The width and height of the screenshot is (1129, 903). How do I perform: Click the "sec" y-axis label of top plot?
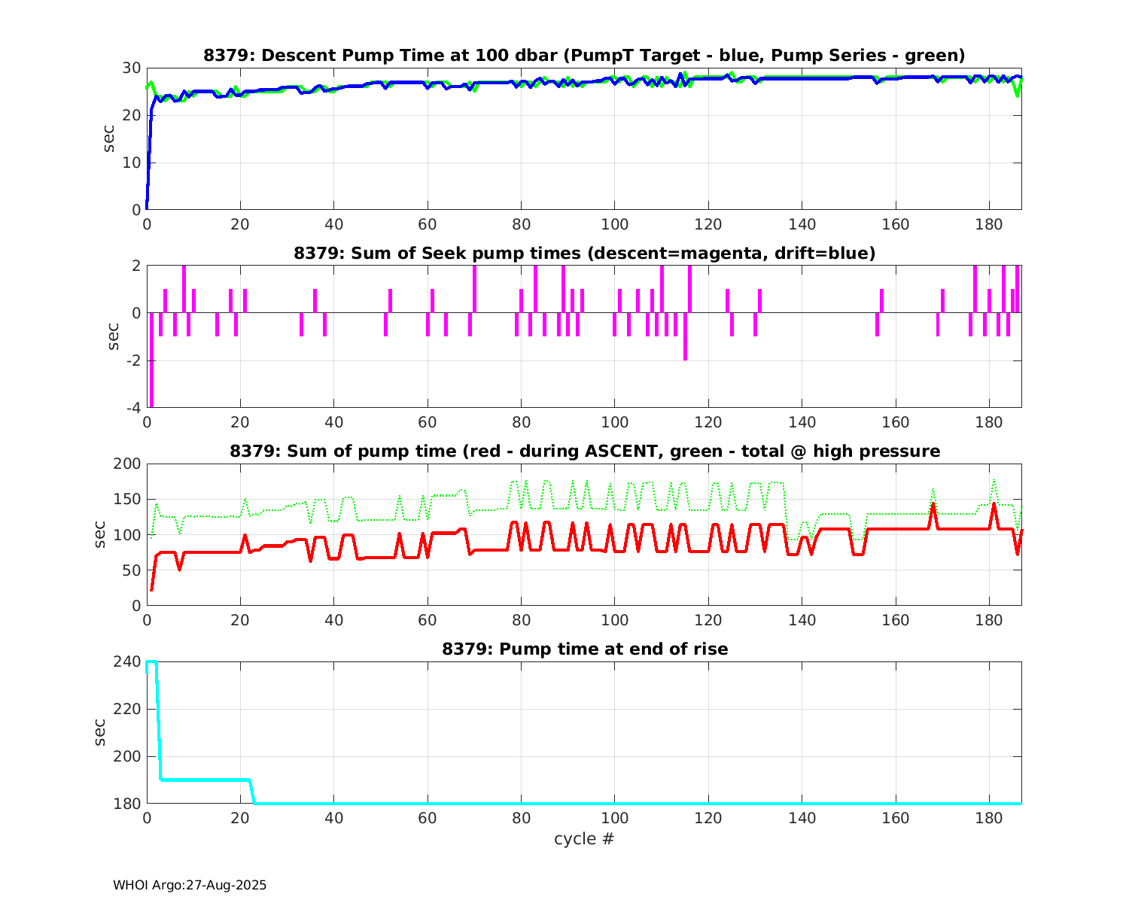point(110,138)
